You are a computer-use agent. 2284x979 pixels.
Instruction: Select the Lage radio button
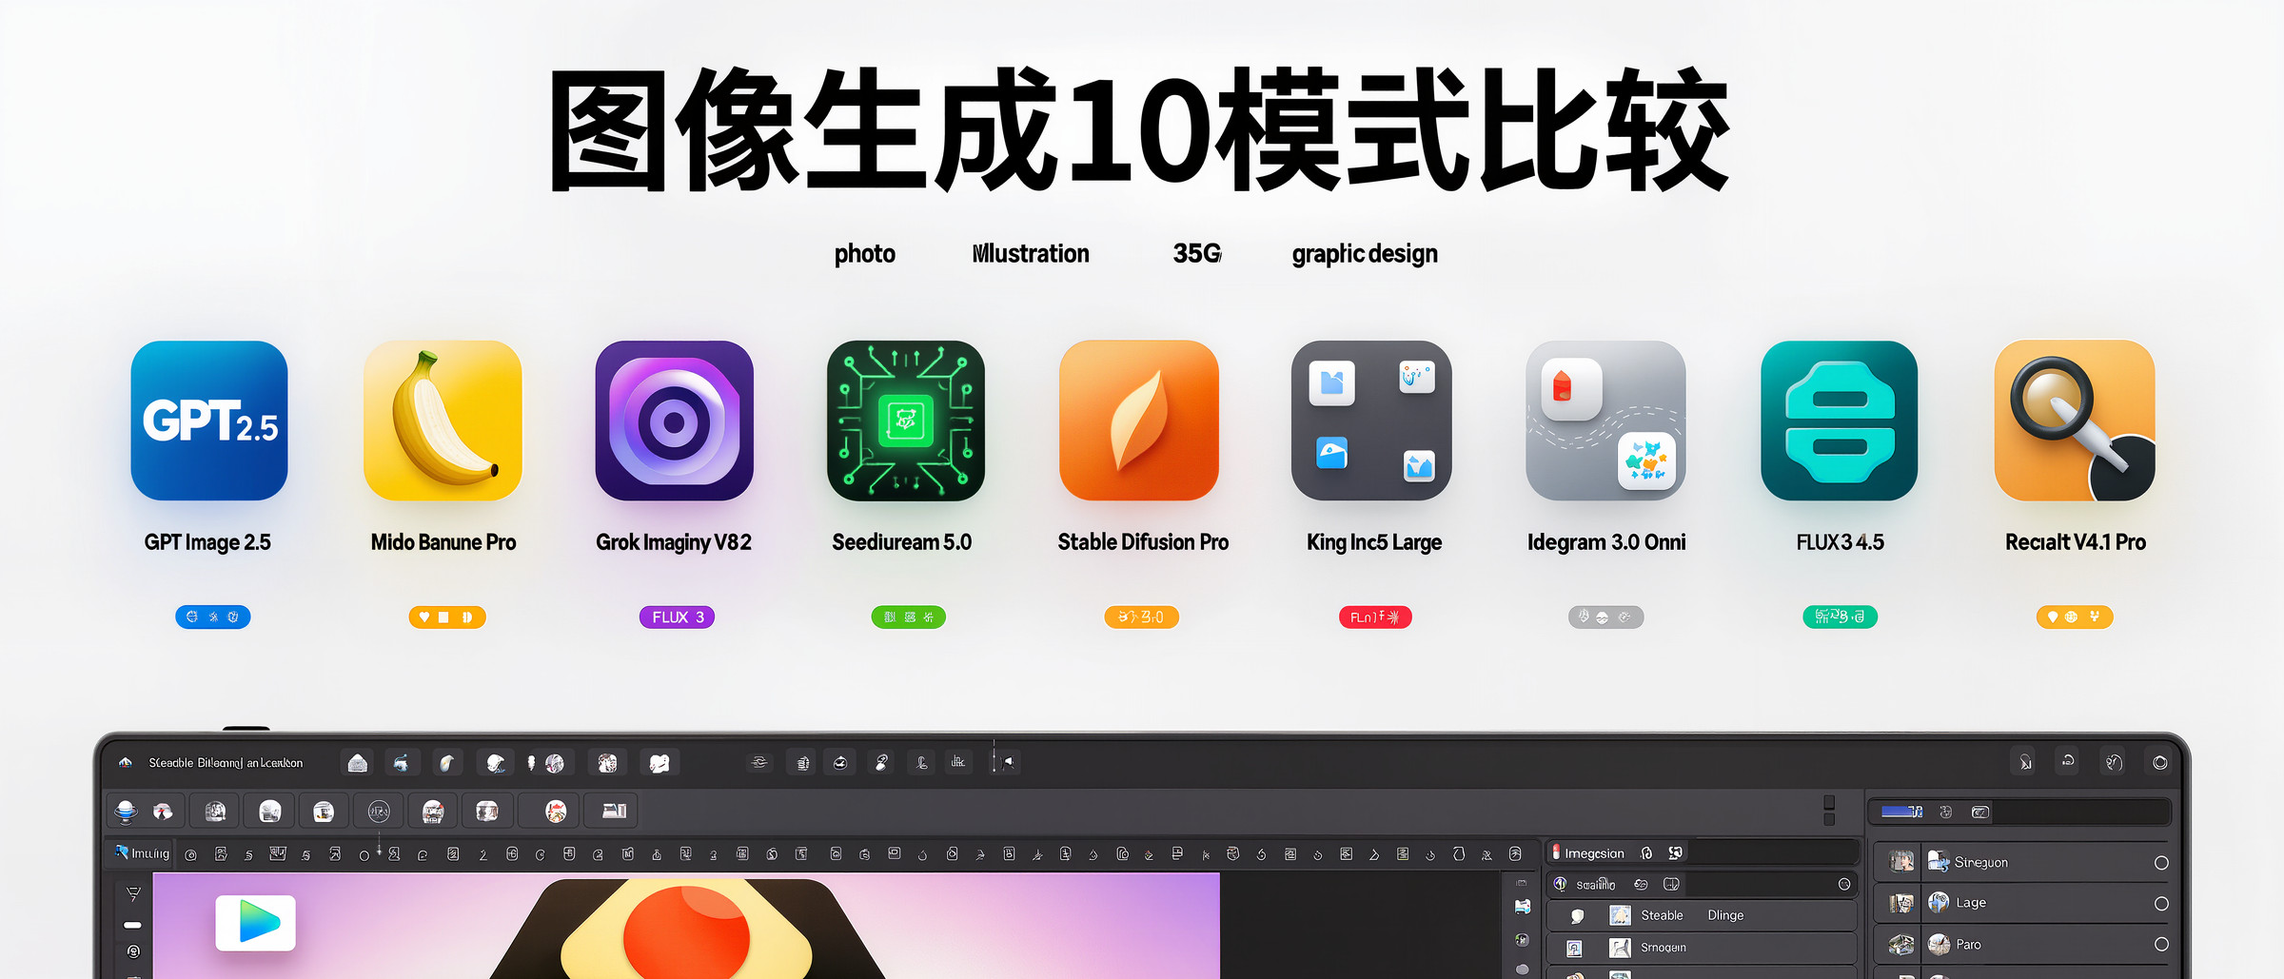click(x=2161, y=904)
